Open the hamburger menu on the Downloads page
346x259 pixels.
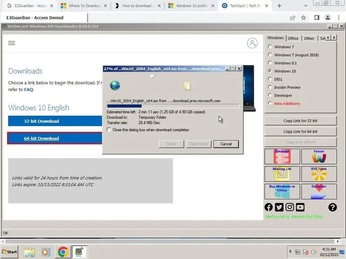(11, 43)
